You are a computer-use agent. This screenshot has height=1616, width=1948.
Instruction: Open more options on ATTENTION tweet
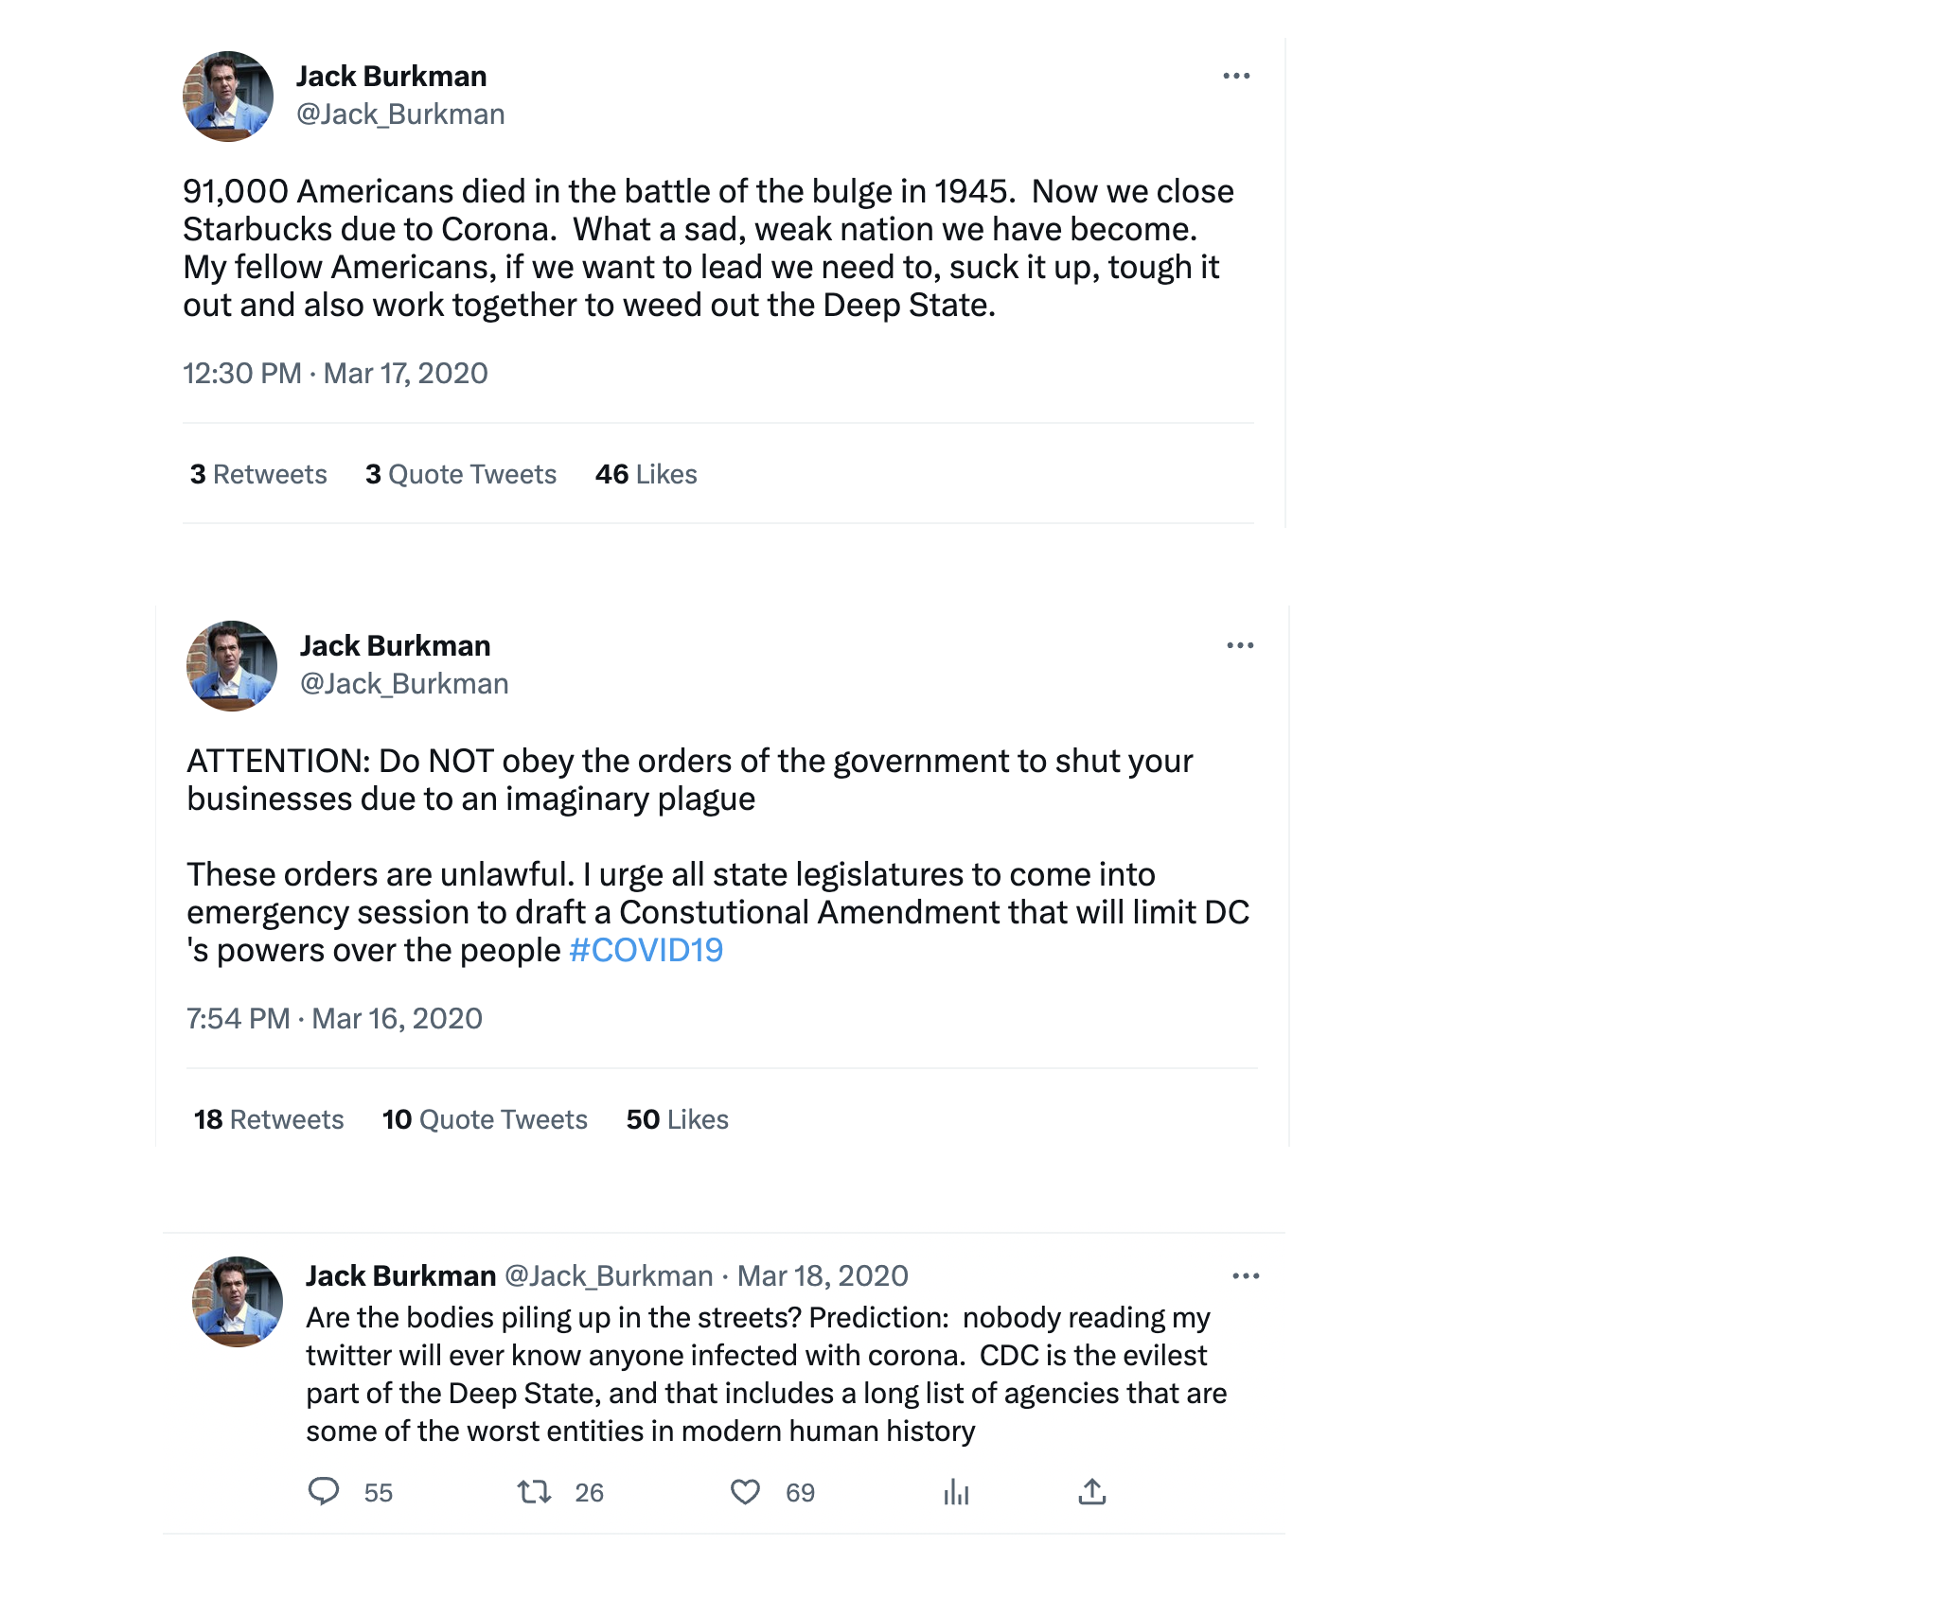coord(1240,645)
